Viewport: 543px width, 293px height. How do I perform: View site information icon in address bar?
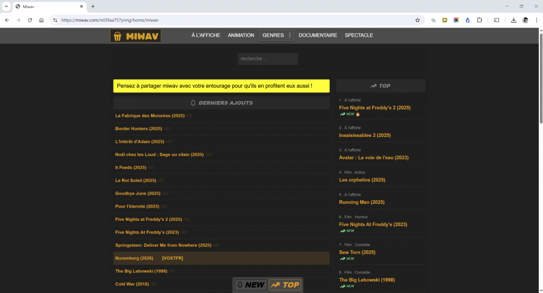55,20
